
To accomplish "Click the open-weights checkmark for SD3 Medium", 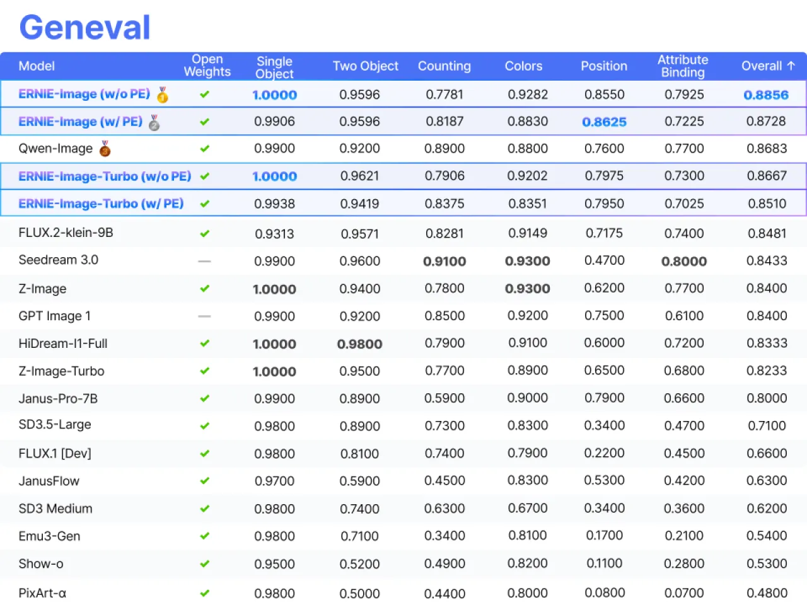I will [x=204, y=509].
